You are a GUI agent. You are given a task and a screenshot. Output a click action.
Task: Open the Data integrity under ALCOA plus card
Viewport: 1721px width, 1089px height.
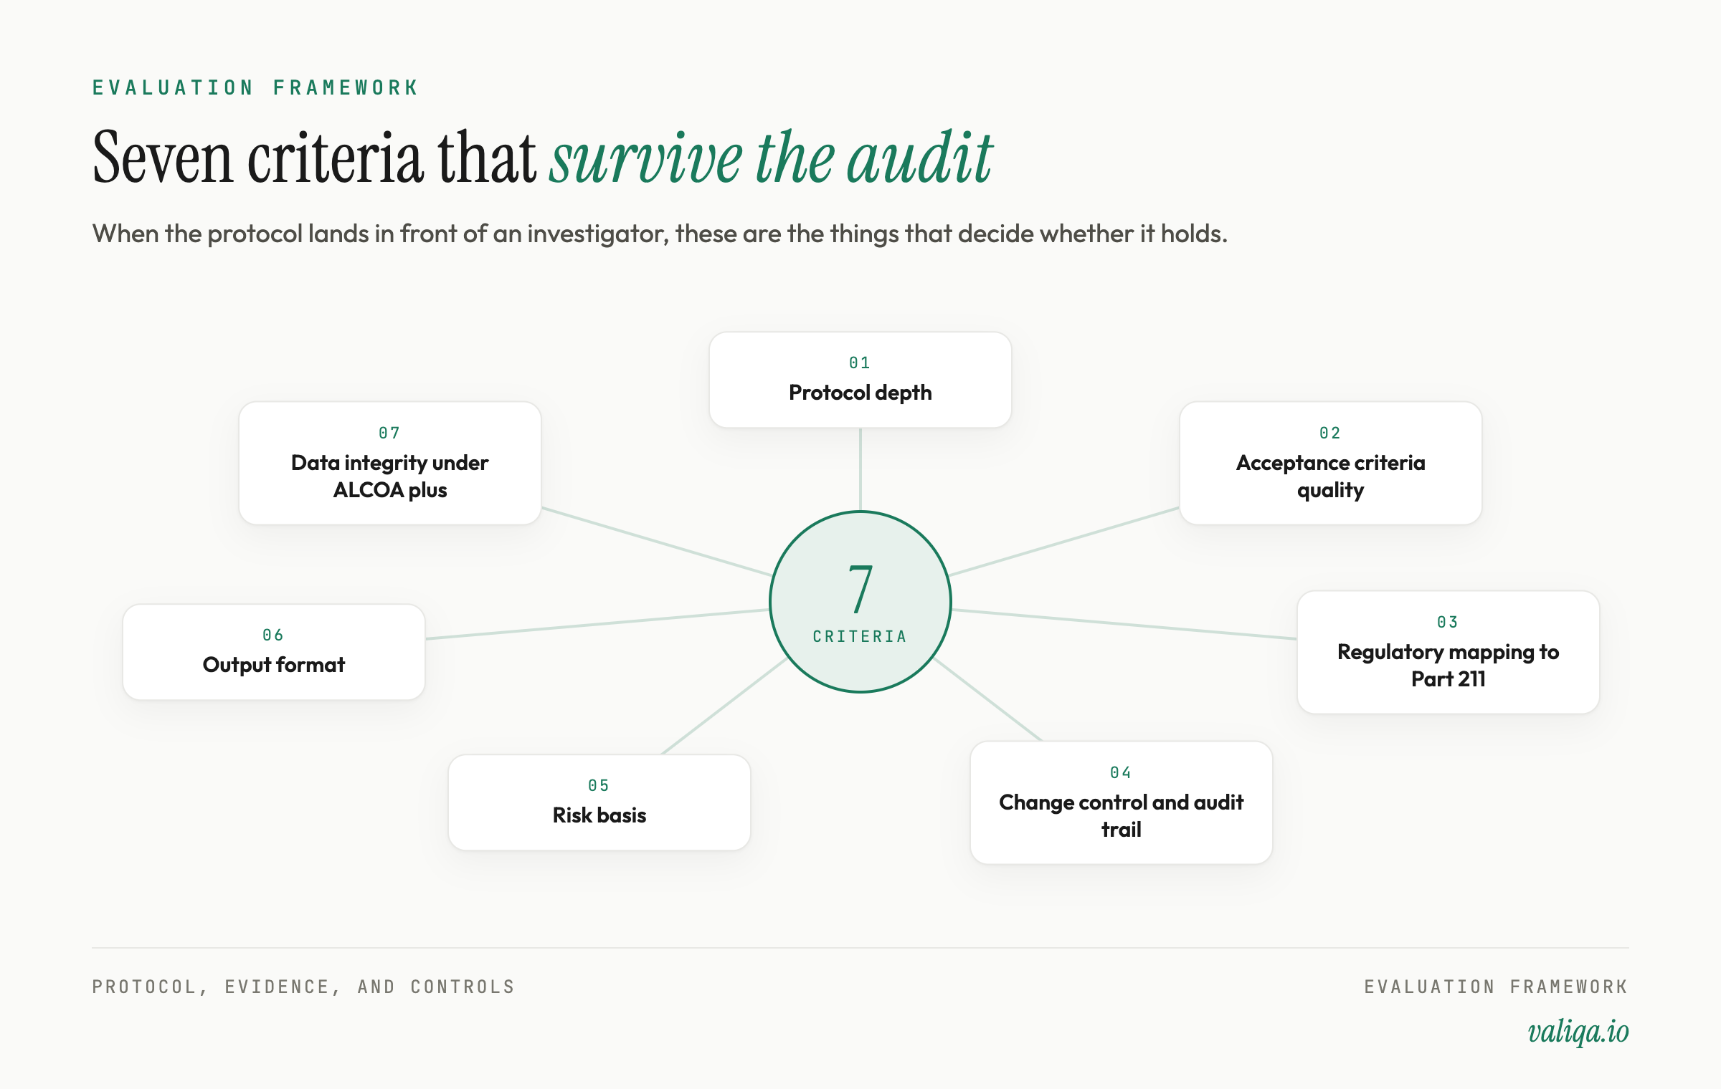click(x=389, y=463)
